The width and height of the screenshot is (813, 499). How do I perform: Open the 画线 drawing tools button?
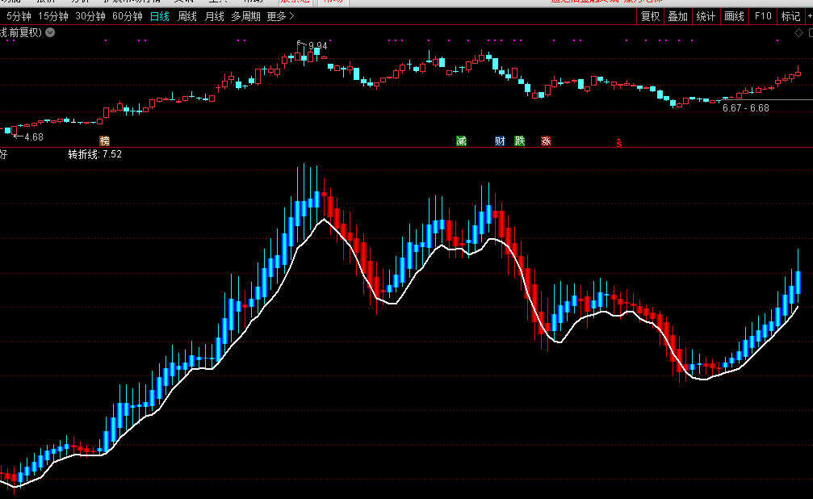[x=734, y=16]
